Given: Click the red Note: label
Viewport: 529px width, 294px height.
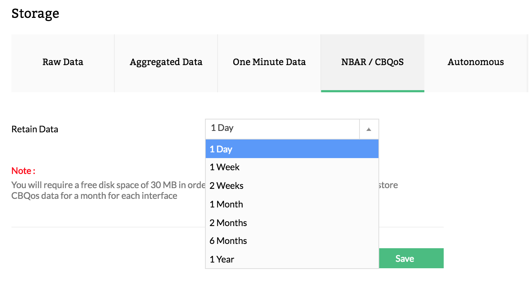Looking at the screenshot, I should coord(23,171).
